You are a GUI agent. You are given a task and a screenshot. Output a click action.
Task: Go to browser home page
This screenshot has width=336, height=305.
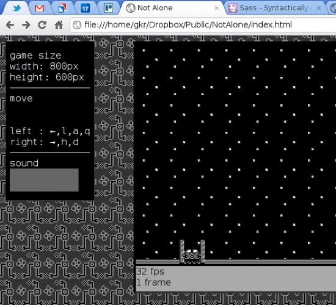point(59,25)
